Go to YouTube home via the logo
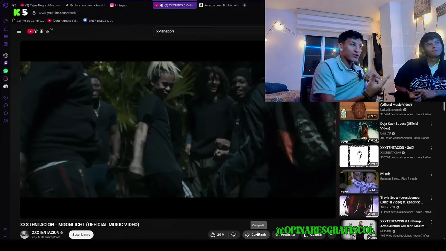Image resolution: width=446 pixels, height=251 pixels. click(x=38, y=31)
